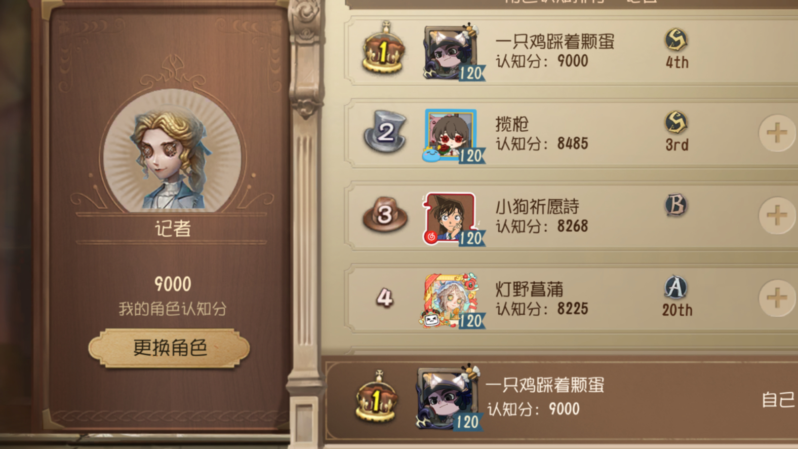Click 我的角色认知分 score 9000
The height and width of the screenshot is (449, 798).
[x=173, y=284]
